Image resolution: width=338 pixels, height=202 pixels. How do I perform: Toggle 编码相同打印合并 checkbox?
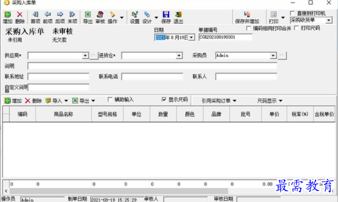tap(249, 28)
